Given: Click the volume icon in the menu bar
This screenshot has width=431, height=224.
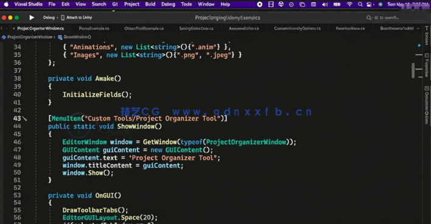Looking at the screenshot, I should (325, 4).
